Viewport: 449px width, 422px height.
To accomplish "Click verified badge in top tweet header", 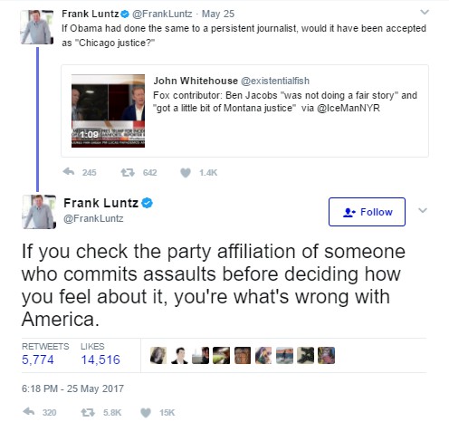I will tap(125, 14).
